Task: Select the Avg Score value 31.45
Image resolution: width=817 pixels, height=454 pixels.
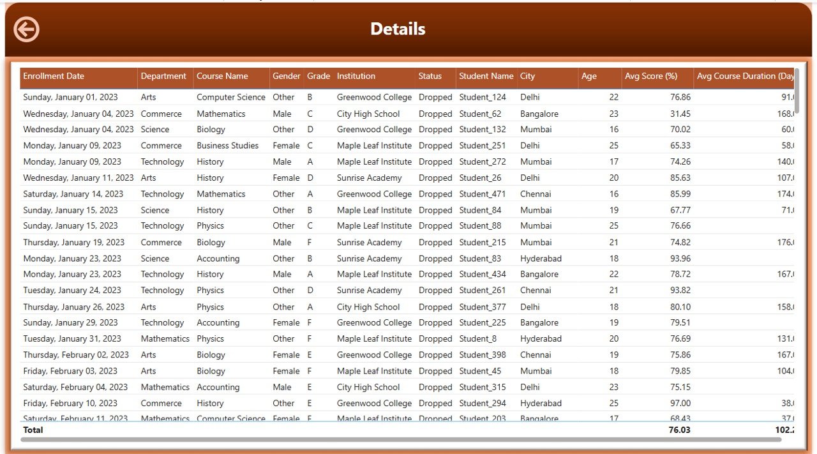Action: pyautogui.click(x=680, y=114)
